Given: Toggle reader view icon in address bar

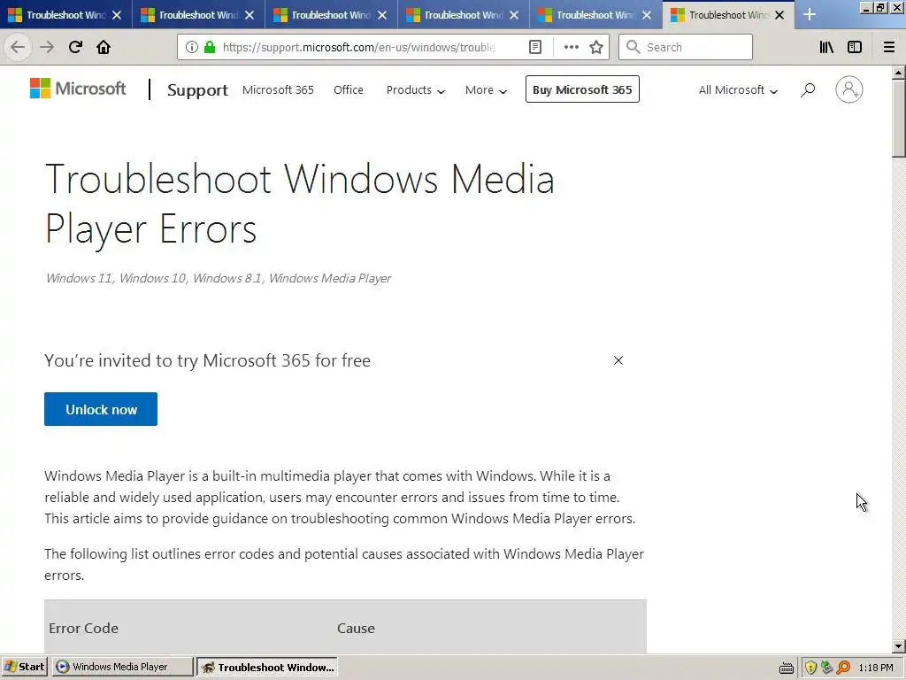Looking at the screenshot, I should (535, 47).
